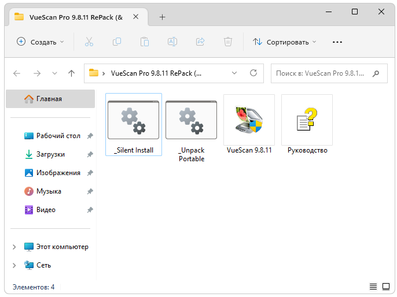
Task: Select the Руководство help file icon
Action: [x=307, y=119]
